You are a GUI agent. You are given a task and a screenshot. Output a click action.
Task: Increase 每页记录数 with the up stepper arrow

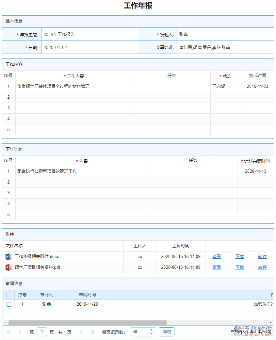(x=151, y=330)
